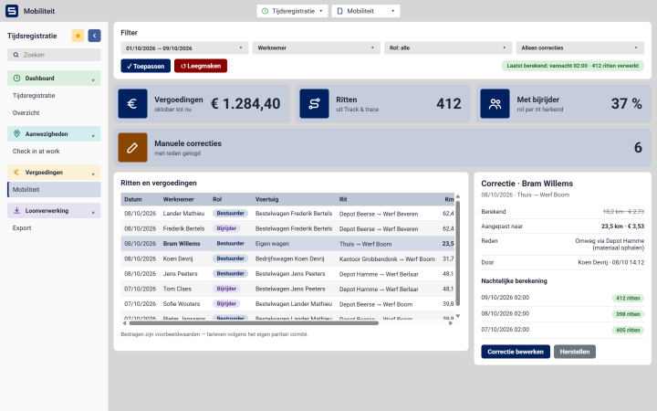Click the Loonverwerking download icon

click(x=16, y=211)
